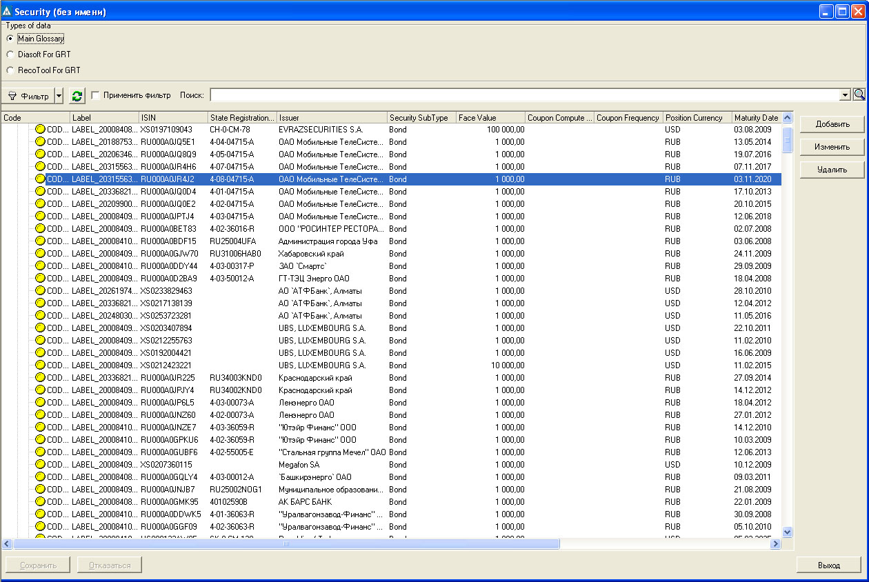Click inside the Поиск search input field
This screenshot has width=869, height=582.
(x=524, y=95)
